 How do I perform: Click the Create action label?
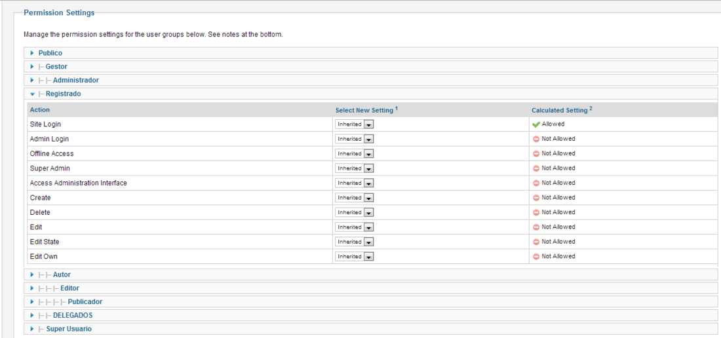[x=41, y=198]
